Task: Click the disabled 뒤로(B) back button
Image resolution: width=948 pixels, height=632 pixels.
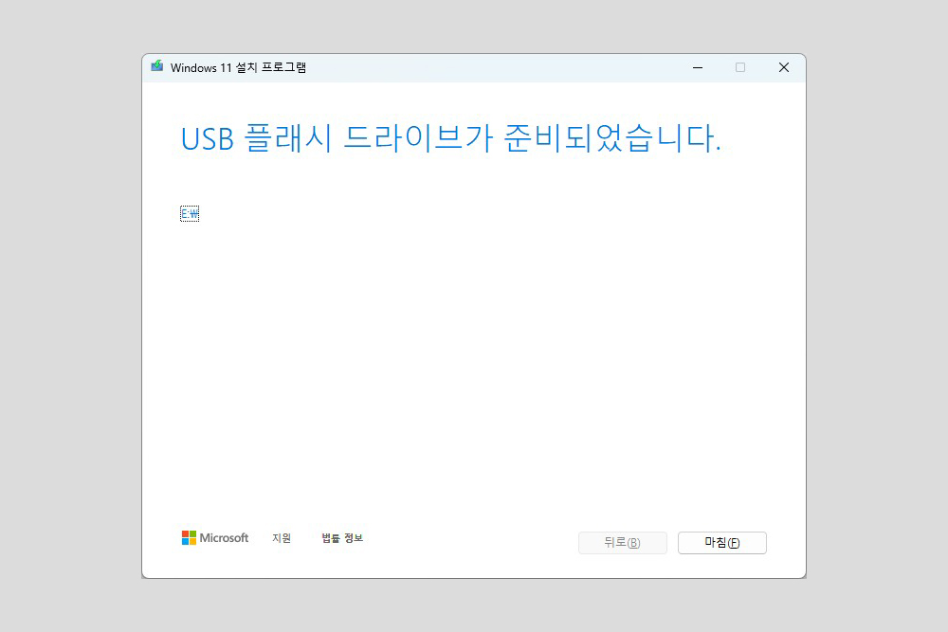Action: point(622,543)
